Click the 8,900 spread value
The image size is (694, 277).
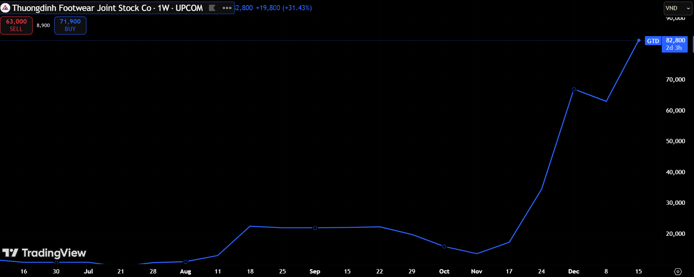tap(43, 26)
